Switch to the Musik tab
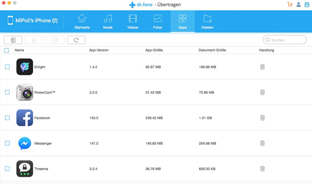Screen dimensions: 312x184 pos(108,21)
